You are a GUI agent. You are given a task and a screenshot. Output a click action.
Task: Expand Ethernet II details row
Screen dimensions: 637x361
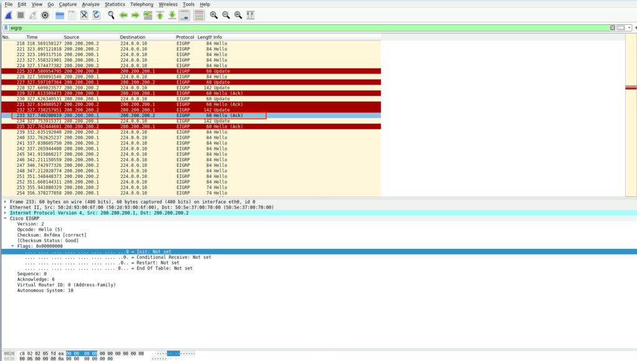click(x=6, y=207)
